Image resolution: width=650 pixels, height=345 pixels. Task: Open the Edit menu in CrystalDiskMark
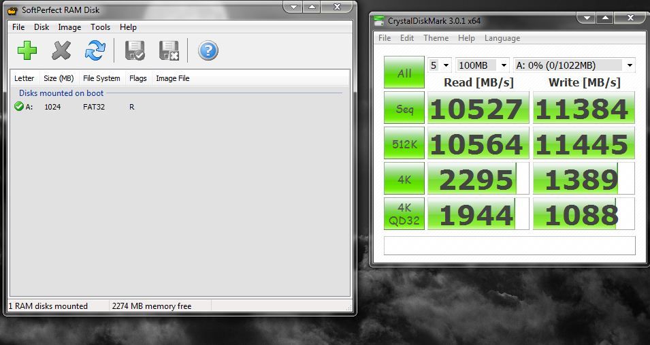[406, 37]
